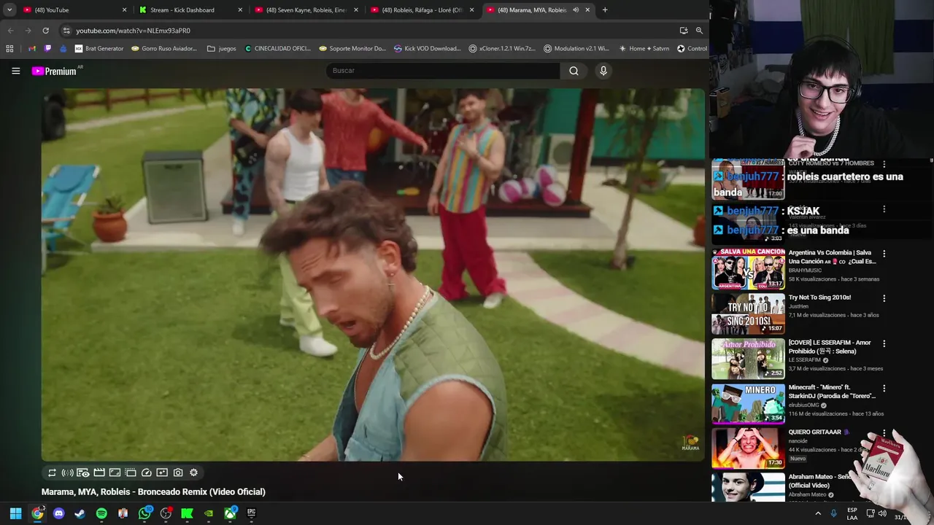934x525 pixels.
Task: Open options menu for LE SSERAFIM cover video
Action: pyautogui.click(x=884, y=343)
